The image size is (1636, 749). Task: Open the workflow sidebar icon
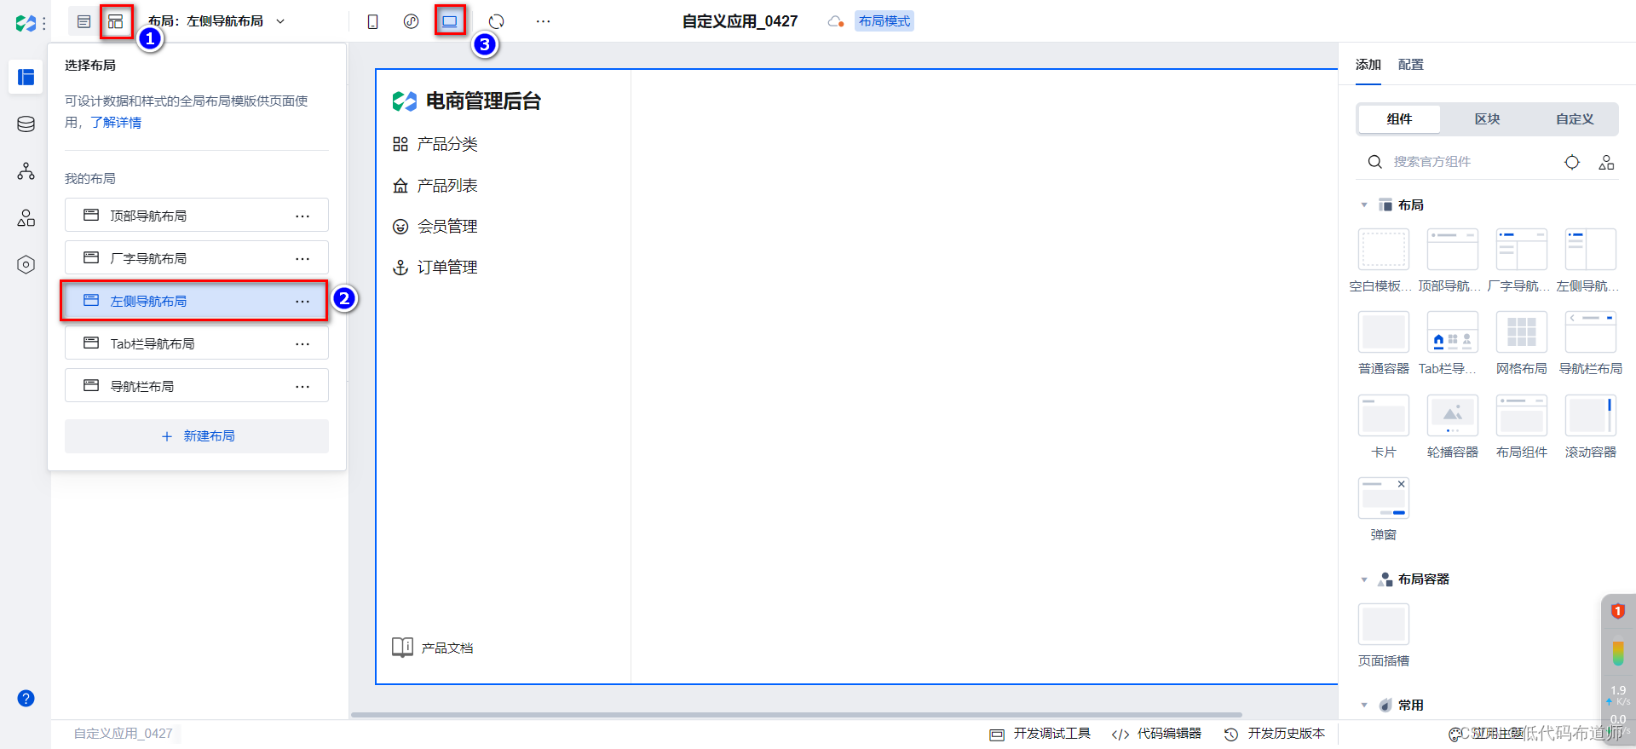(x=26, y=171)
